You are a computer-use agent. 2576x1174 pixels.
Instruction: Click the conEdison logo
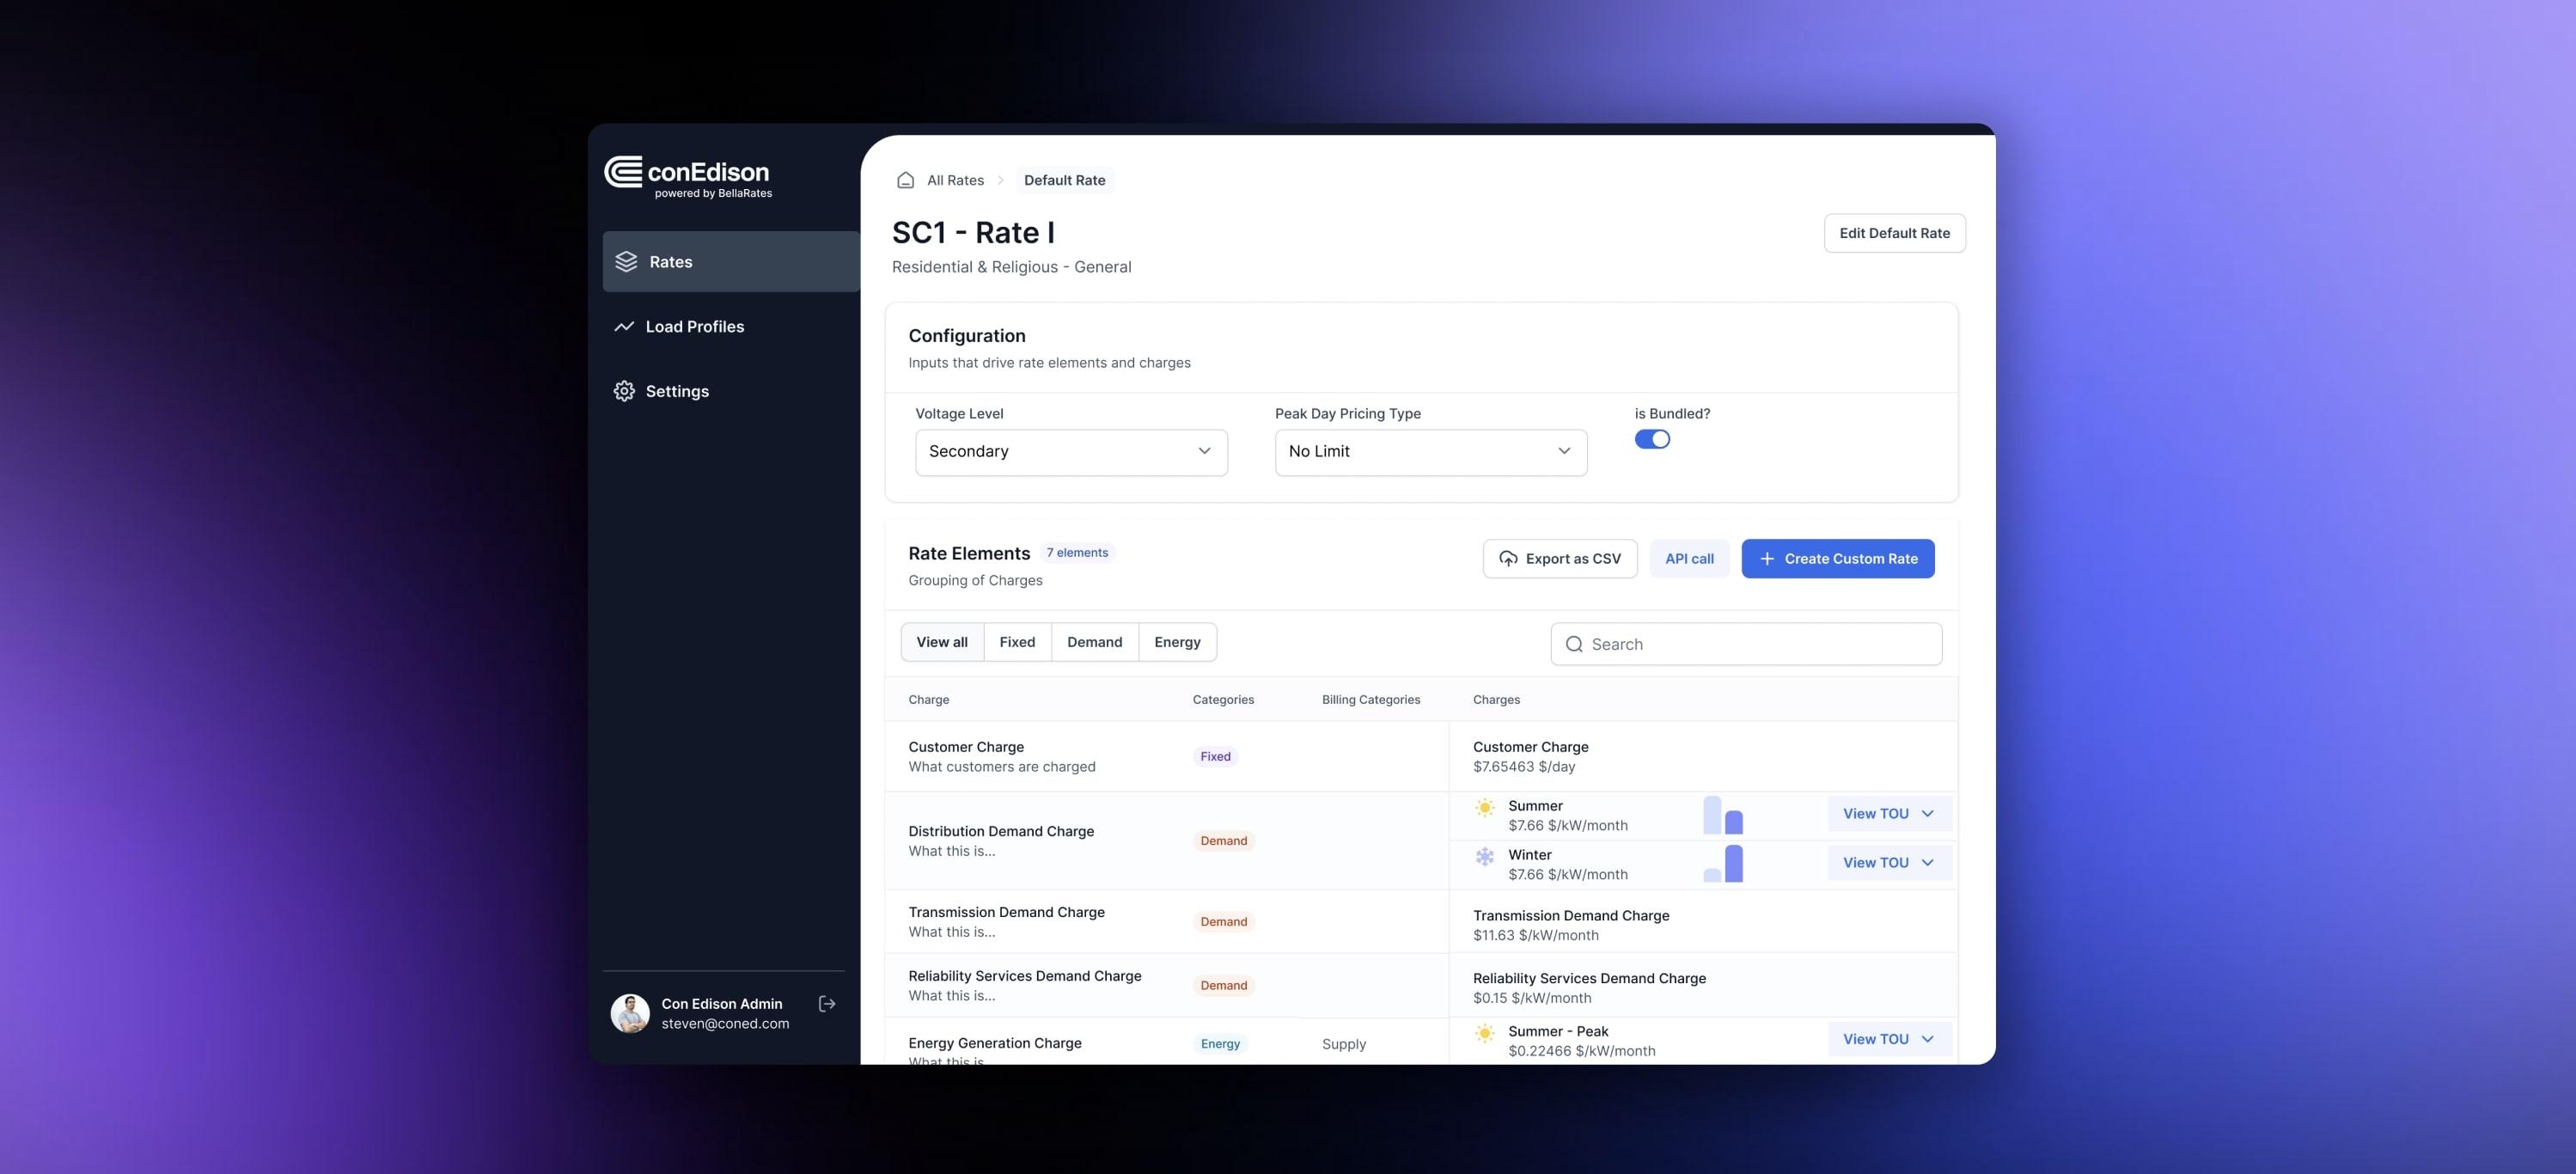click(688, 177)
